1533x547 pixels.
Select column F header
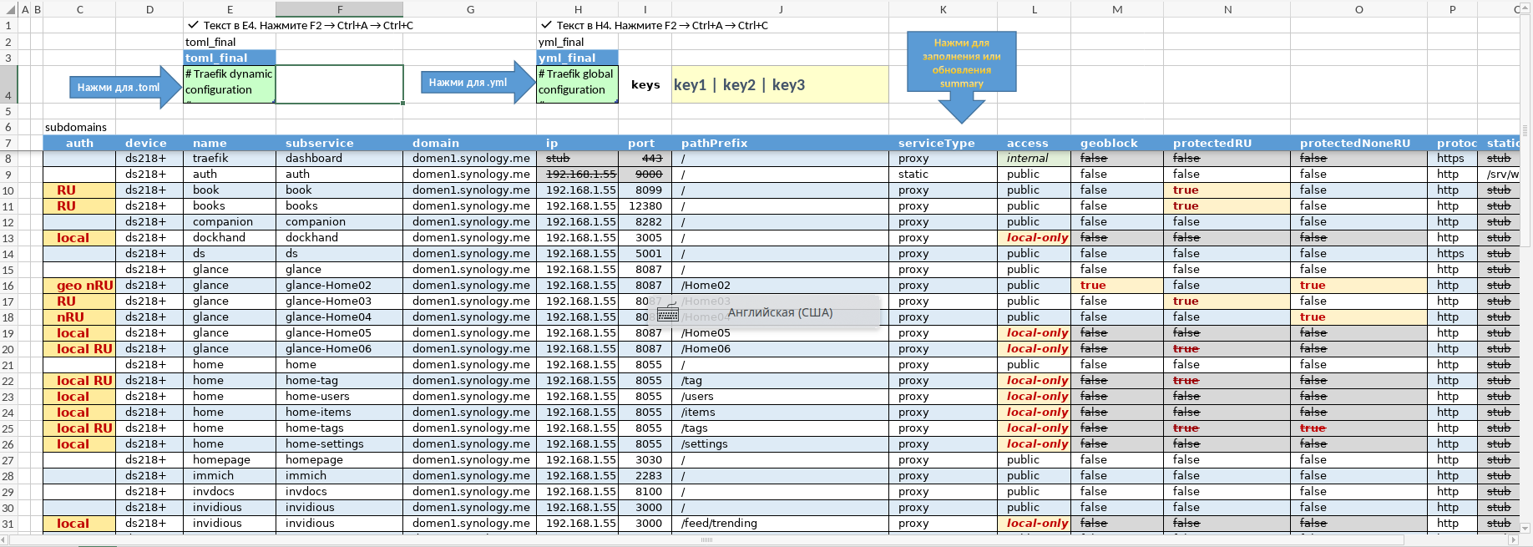coord(339,9)
